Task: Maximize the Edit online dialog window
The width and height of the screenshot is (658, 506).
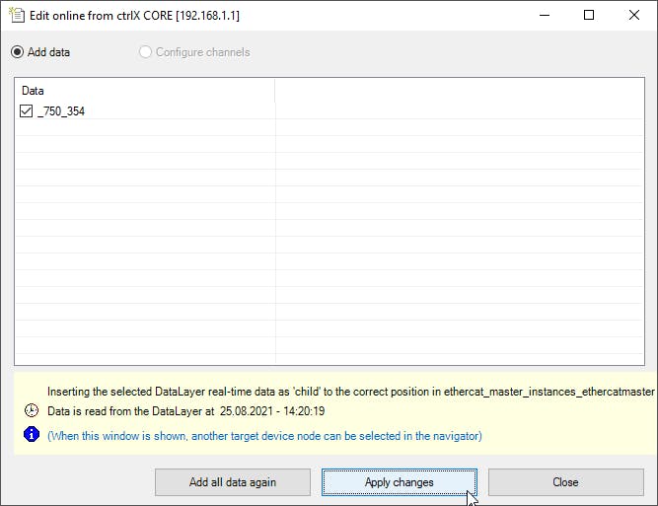Action: point(589,15)
